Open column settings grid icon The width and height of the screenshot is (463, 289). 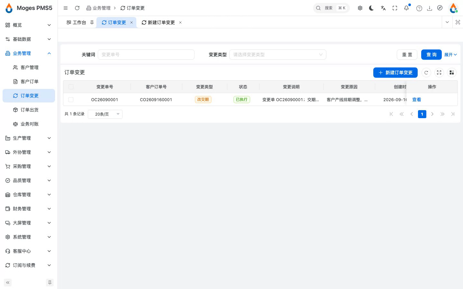click(x=452, y=73)
